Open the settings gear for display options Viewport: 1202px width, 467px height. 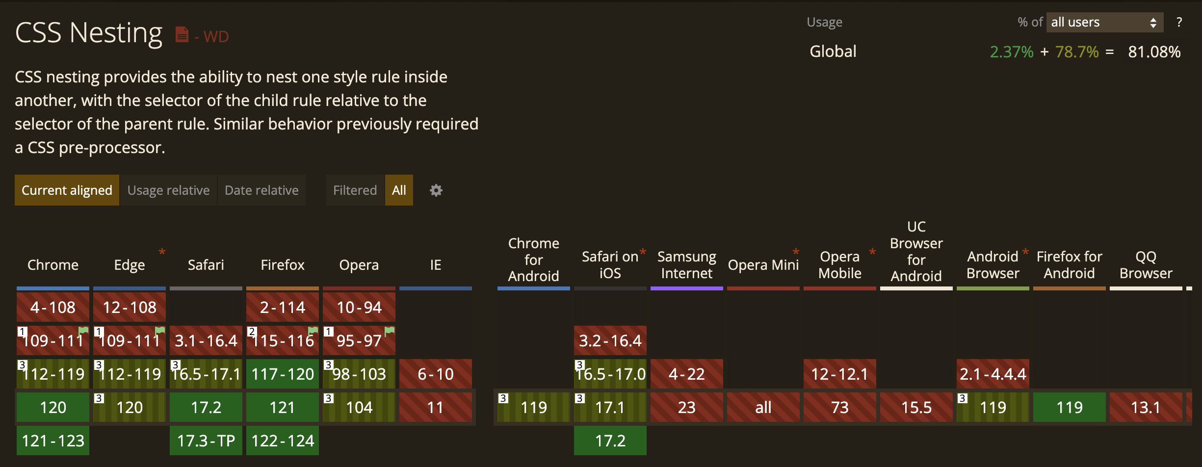coord(436,190)
